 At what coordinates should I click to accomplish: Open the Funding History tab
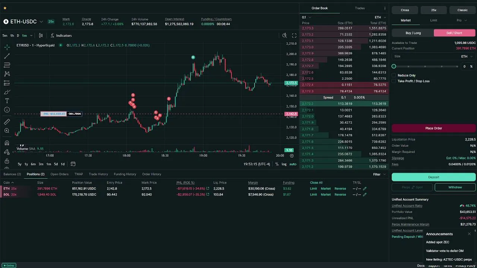(x=125, y=174)
